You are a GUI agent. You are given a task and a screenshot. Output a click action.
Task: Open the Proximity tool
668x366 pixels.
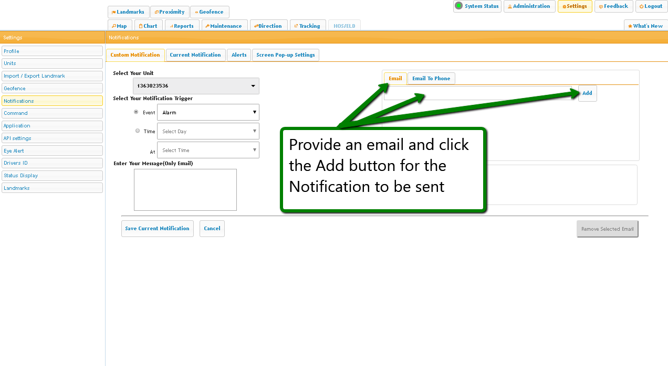click(169, 12)
